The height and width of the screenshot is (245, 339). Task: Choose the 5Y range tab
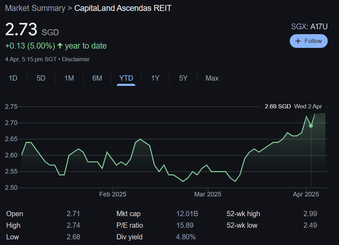click(x=183, y=78)
